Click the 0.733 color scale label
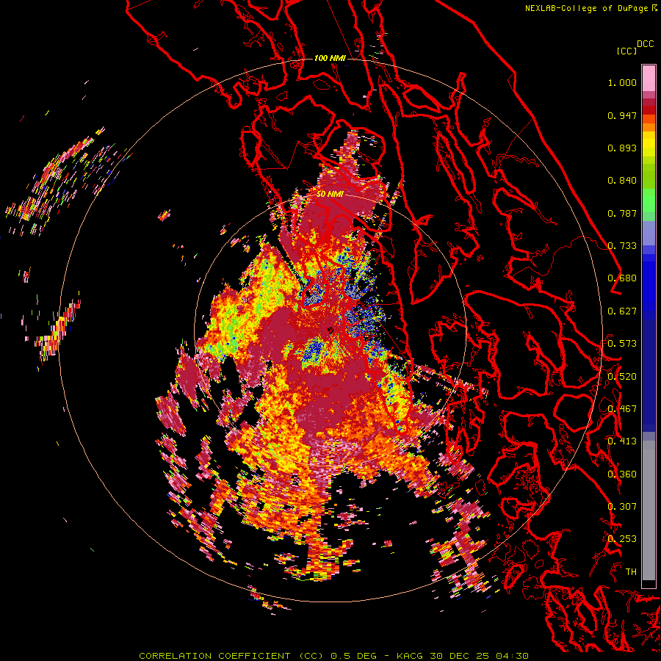 [x=622, y=246]
